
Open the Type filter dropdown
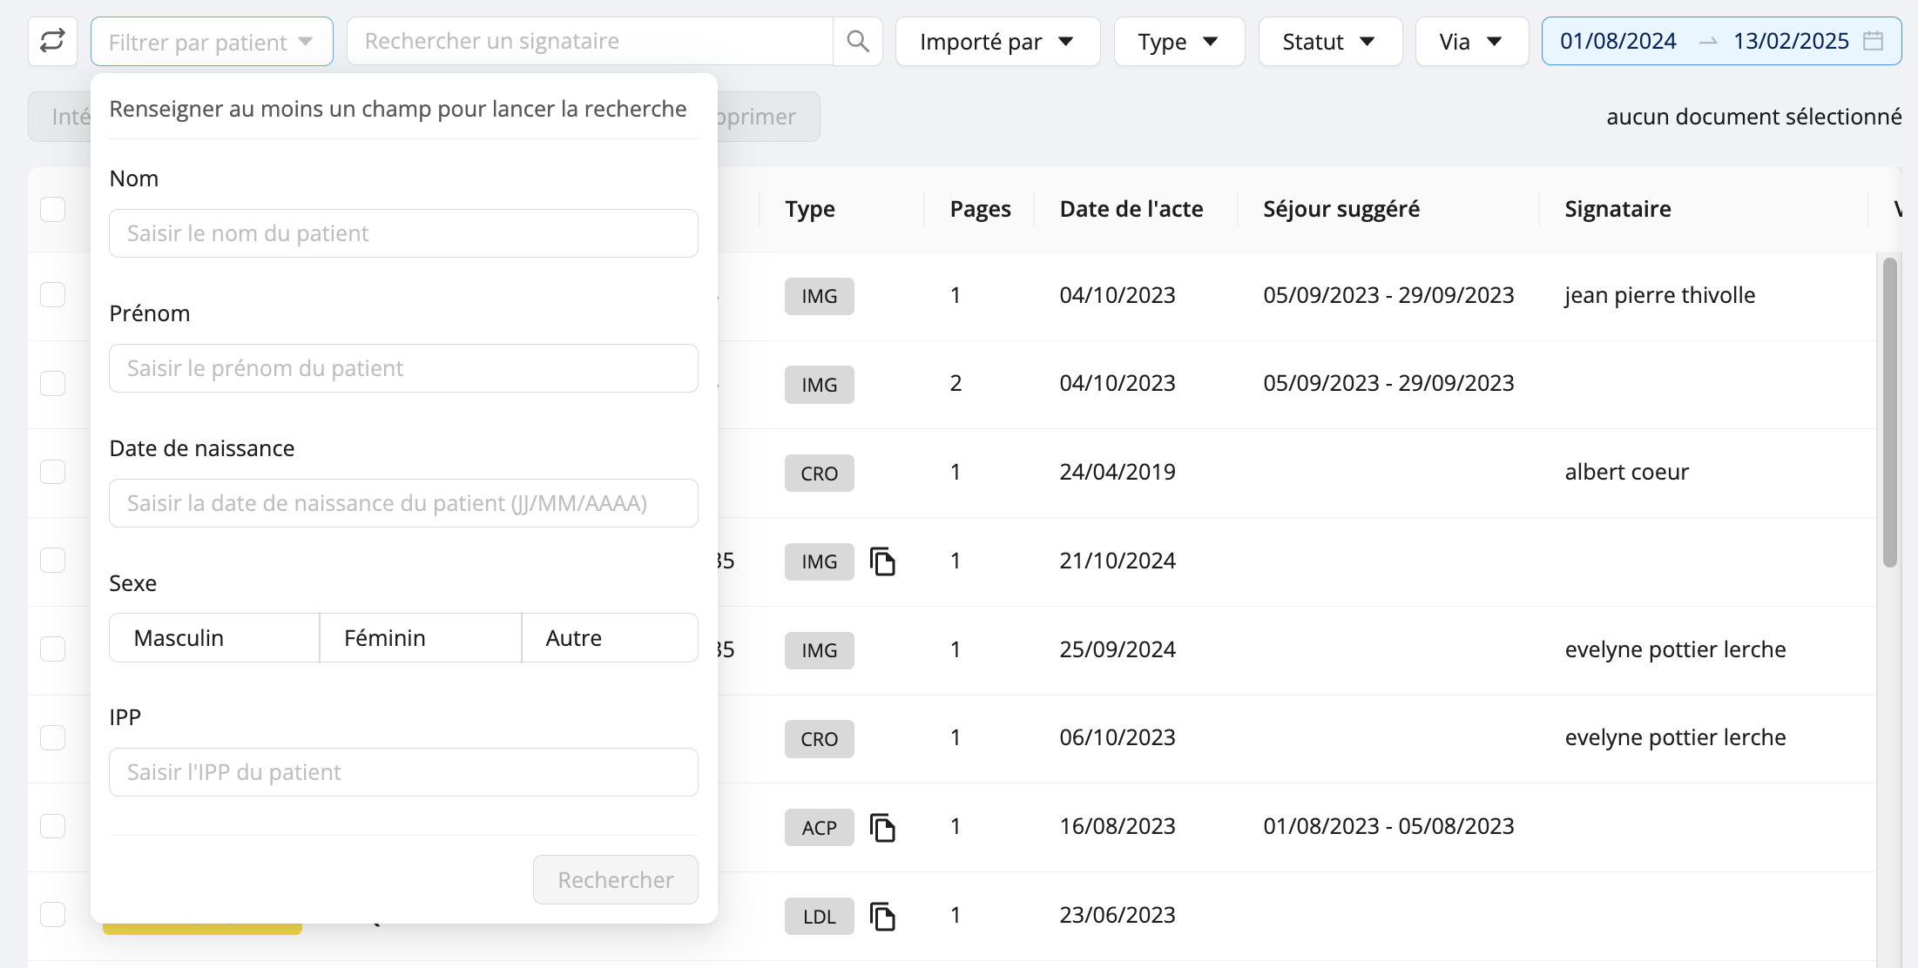tap(1179, 41)
